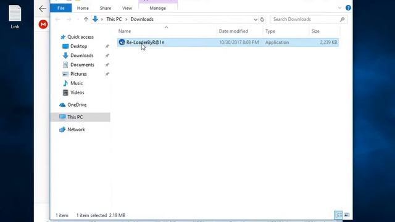Click back arrow in the background window

43,9
